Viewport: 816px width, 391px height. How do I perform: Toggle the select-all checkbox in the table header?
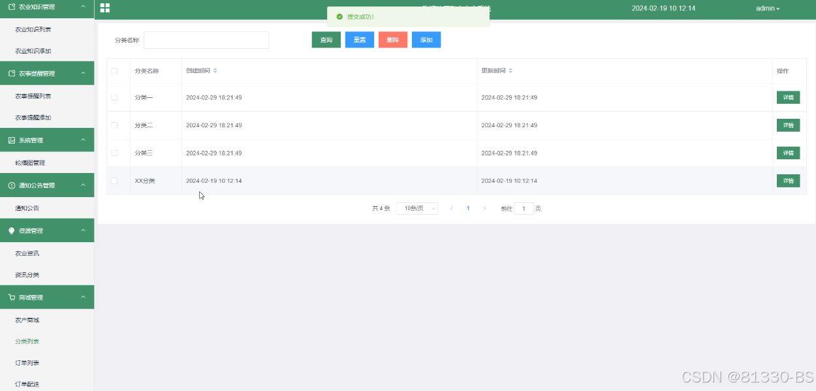coord(114,70)
